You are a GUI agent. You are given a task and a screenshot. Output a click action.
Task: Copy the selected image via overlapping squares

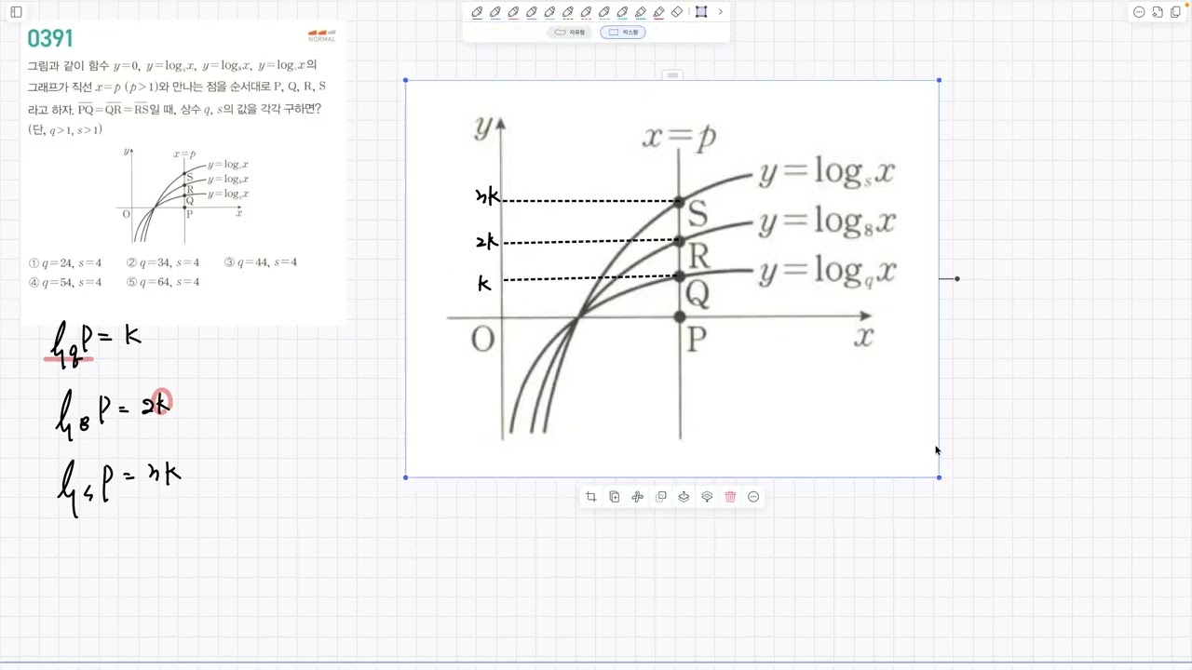[661, 497]
